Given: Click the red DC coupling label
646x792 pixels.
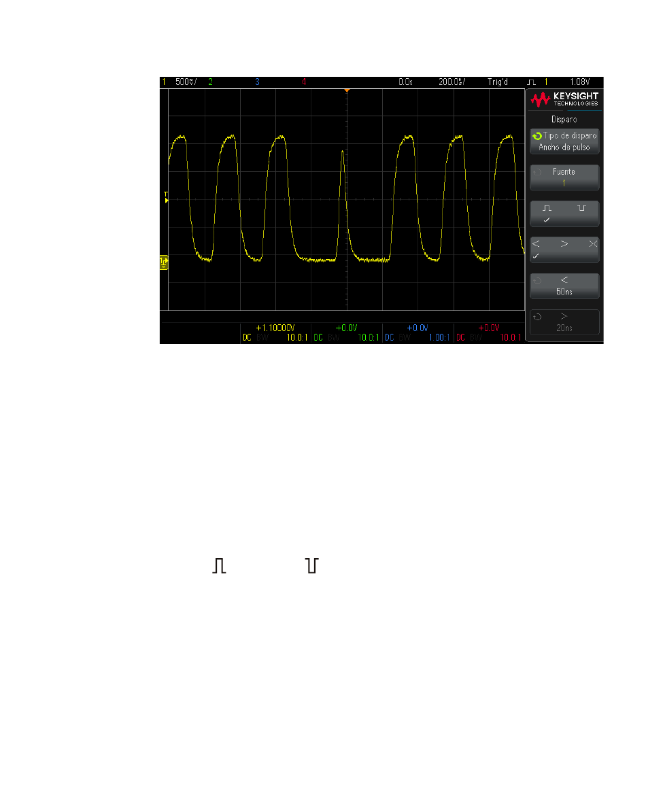Looking at the screenshot, I should [x=460, y=337].
